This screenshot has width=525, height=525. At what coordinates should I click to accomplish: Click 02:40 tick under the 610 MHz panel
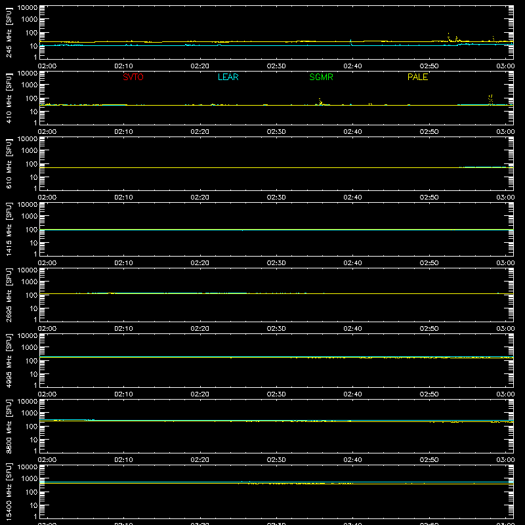[x=352, y=198]
